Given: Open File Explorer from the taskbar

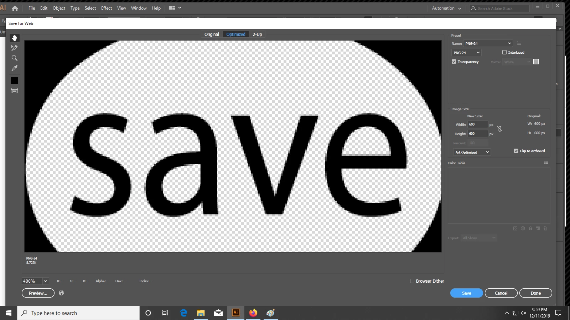Looking at the screenshot, I should [201, 313].
